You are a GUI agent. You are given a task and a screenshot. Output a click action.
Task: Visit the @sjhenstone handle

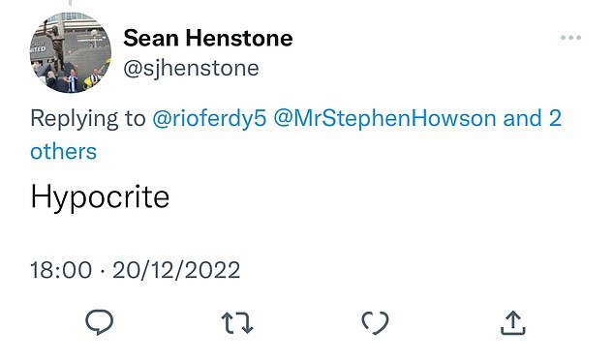pyautogui.click(x=191, y=69)
